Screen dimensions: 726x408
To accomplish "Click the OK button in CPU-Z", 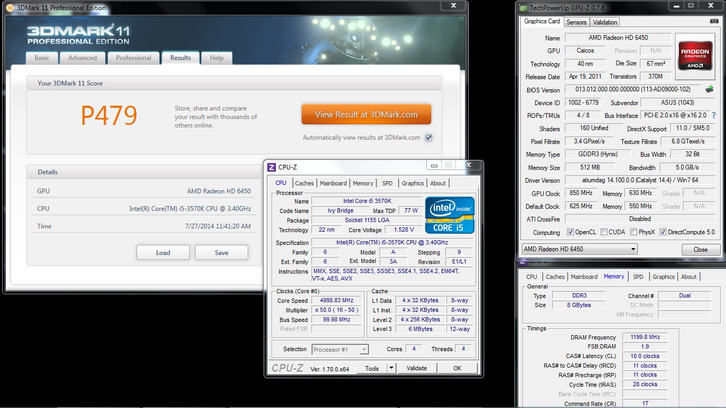I will coord(458,368).
